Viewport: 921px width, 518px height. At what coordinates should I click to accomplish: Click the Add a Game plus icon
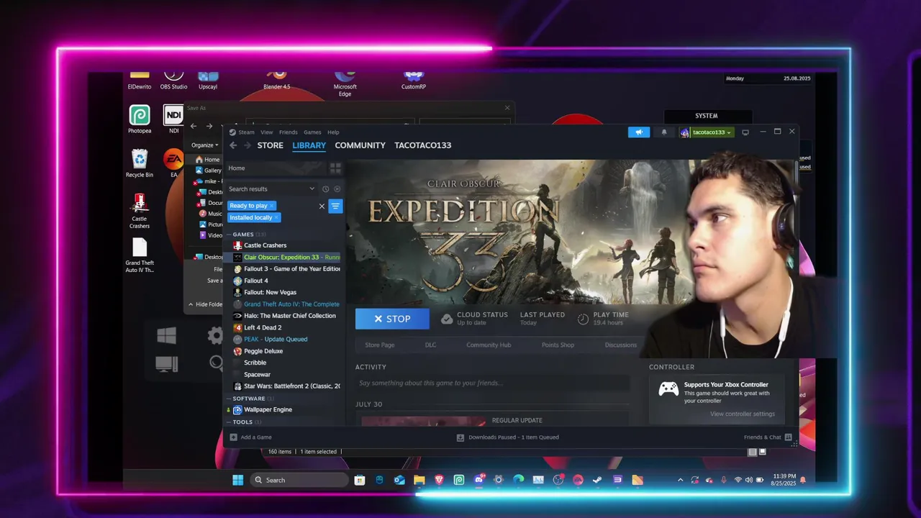[x=233, y=437]
